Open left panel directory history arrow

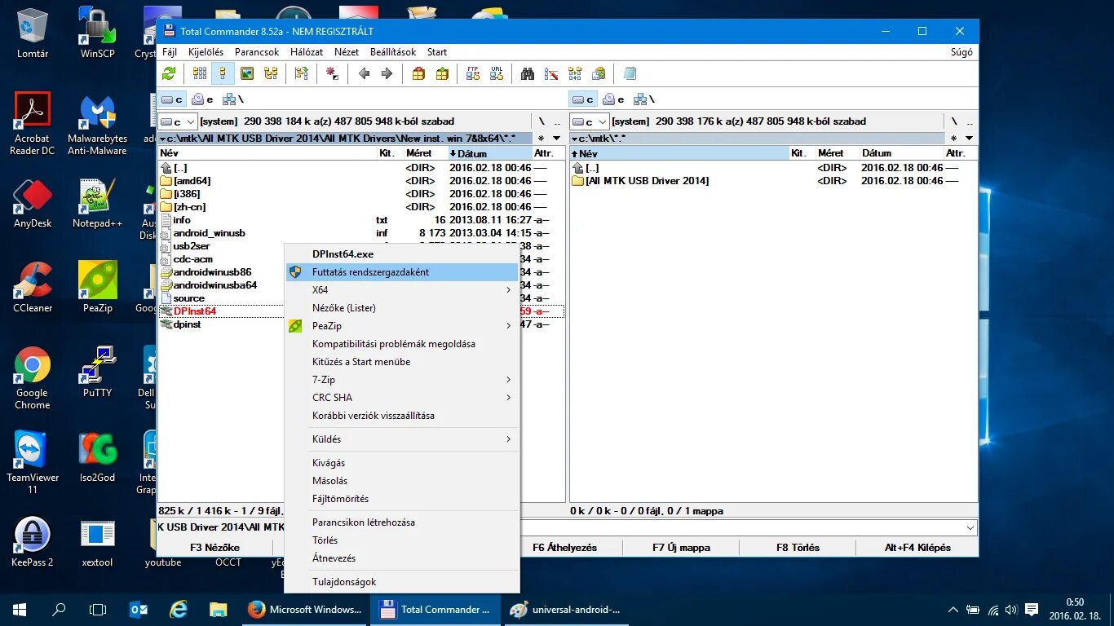[x=557, y=139]
